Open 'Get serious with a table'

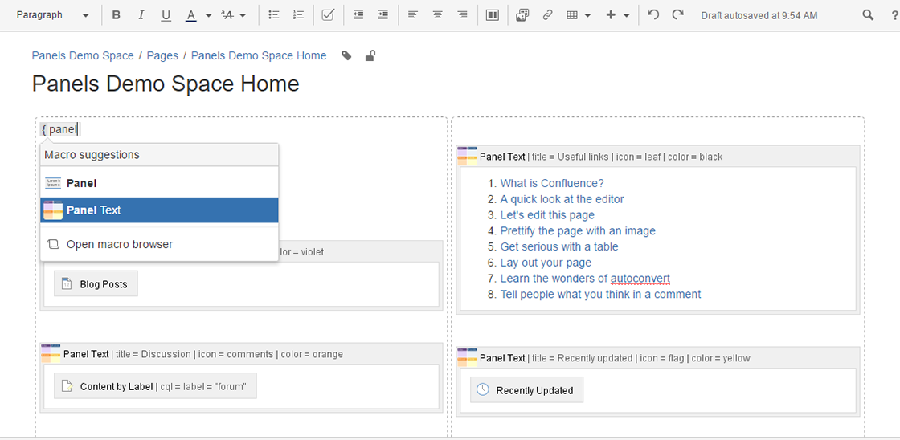559,246
